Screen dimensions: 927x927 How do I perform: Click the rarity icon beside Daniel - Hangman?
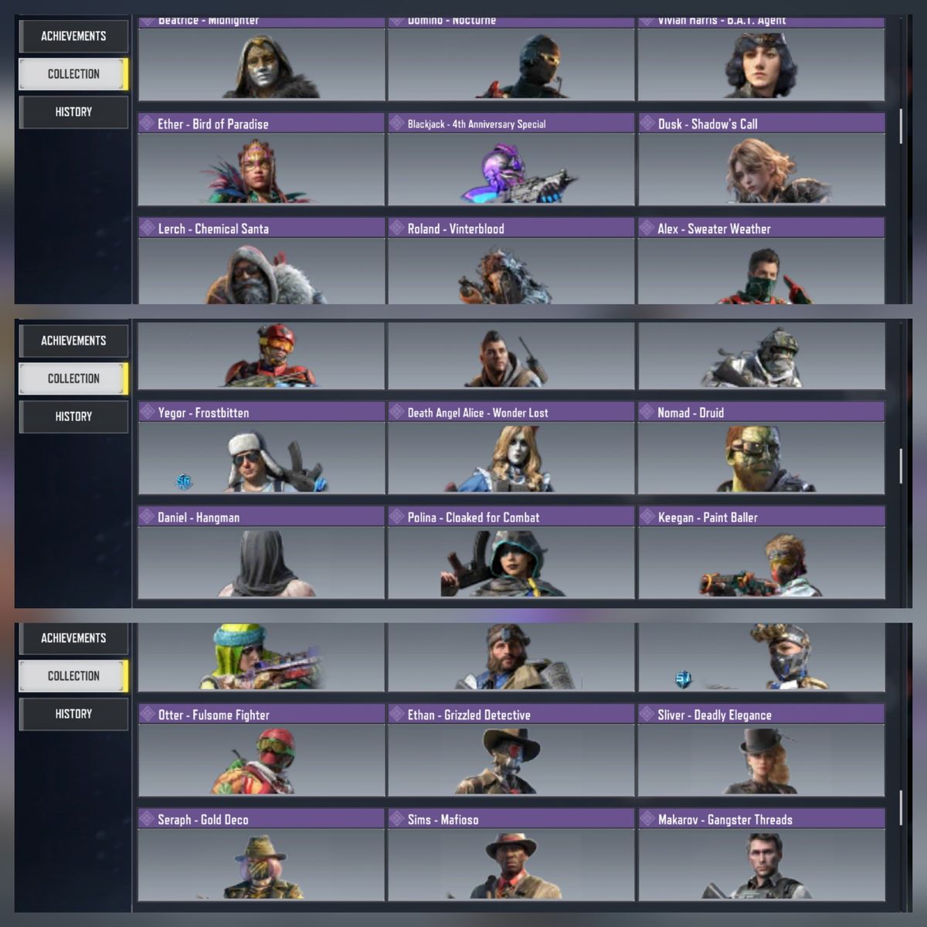[x=147, y=517]
